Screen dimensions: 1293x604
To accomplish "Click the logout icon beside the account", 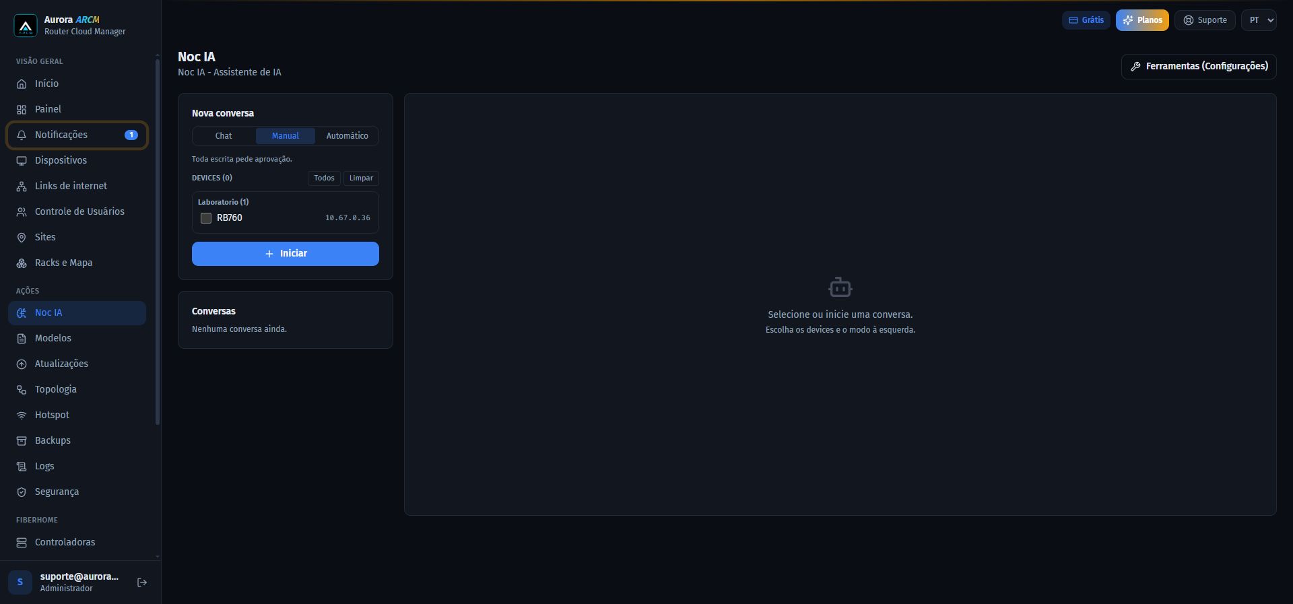I will coord(142,582).
